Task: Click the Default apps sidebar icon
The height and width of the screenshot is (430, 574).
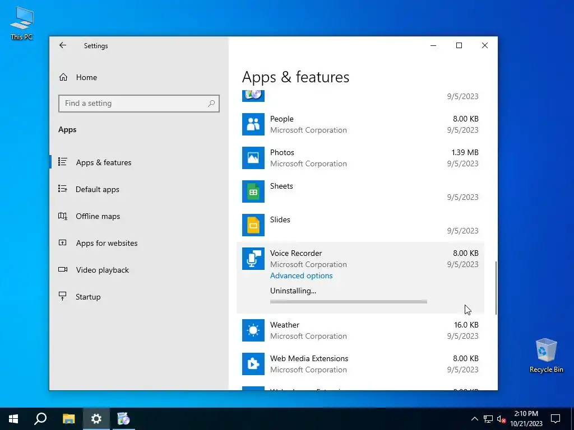Action: click(63, 189)
